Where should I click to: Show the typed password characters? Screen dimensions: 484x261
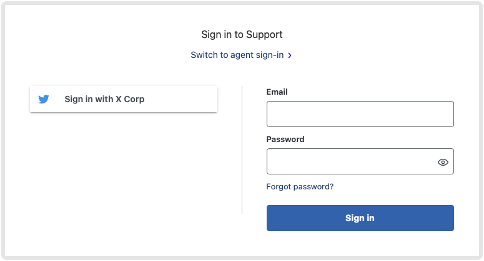point(443,162)
